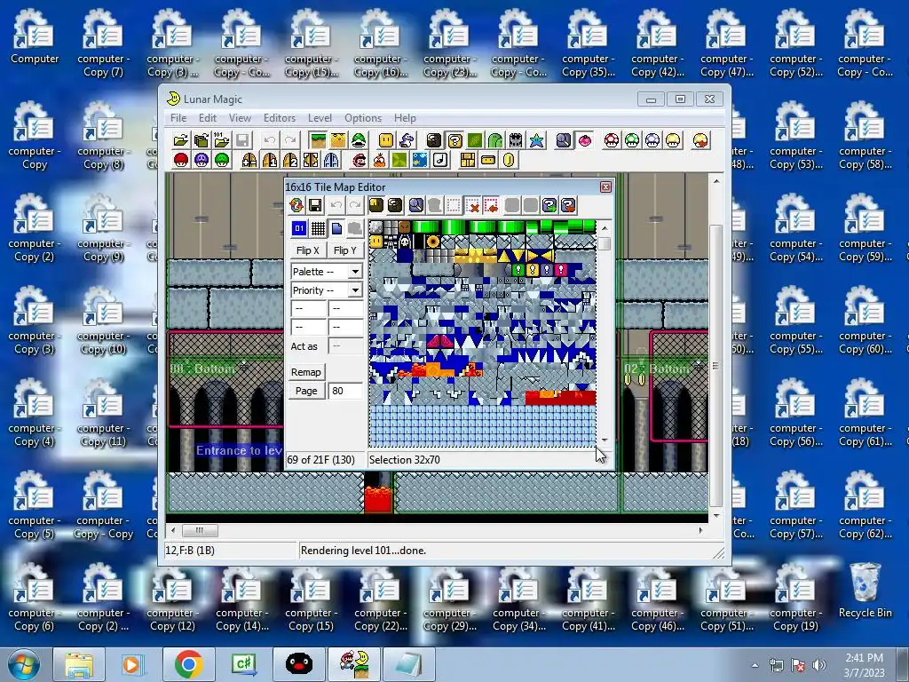Open the View menu
Viewport: 909px width, 682px height.
coord(240,118)
